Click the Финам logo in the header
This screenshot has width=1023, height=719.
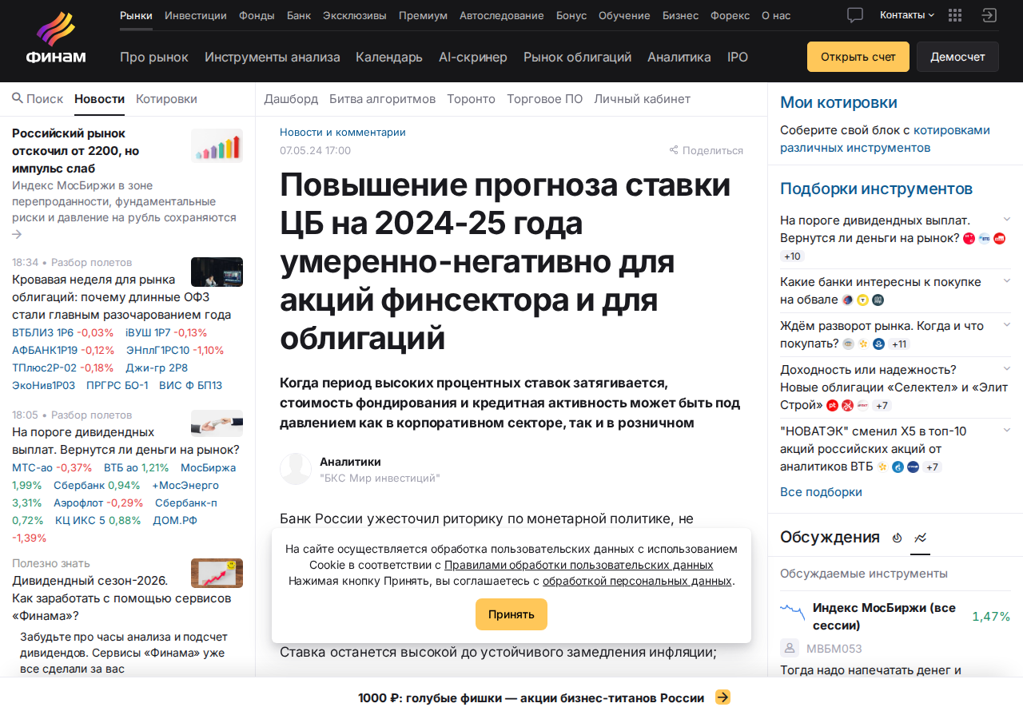(55, 38)
